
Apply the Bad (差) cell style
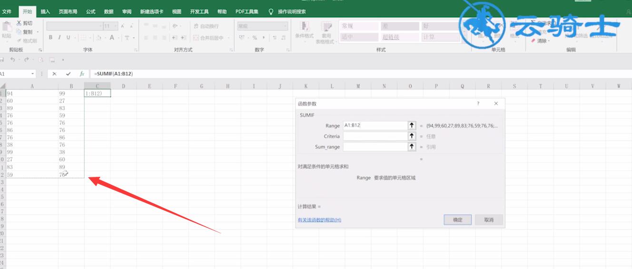pyautogui.click(x=400, y=26)
